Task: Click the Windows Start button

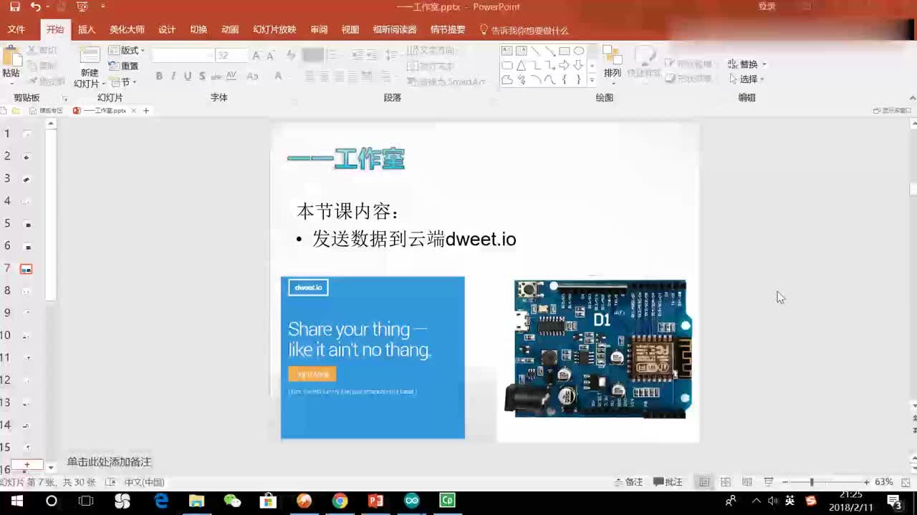Action: (x=16, y=501)
